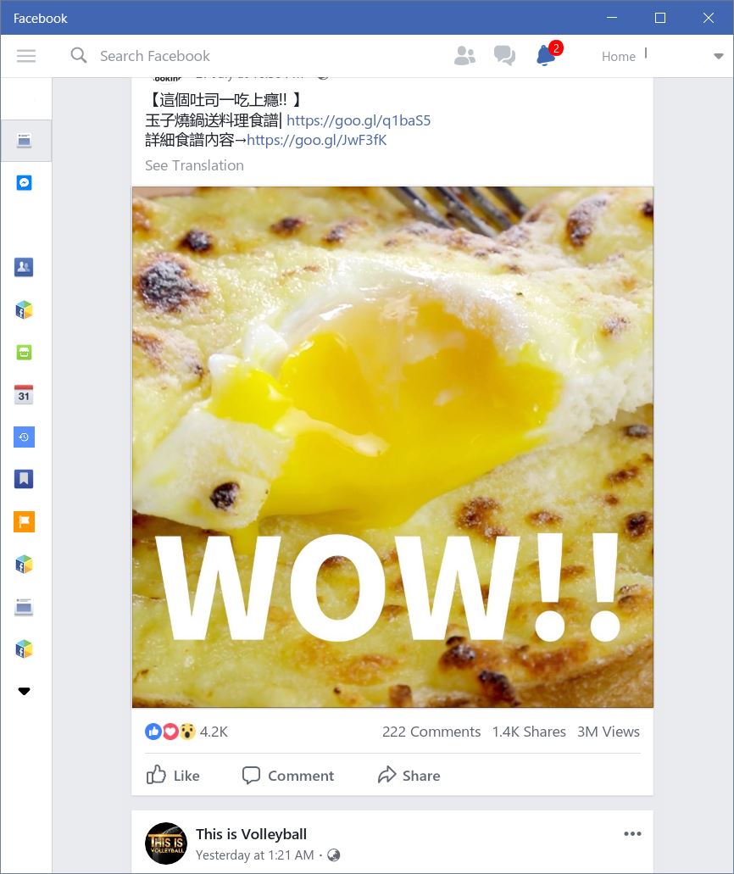The width and height of the screenshot is (734, 874).
Task: Open the Events calendar icon
Action: pyautogui.click(x=24, y=395)
